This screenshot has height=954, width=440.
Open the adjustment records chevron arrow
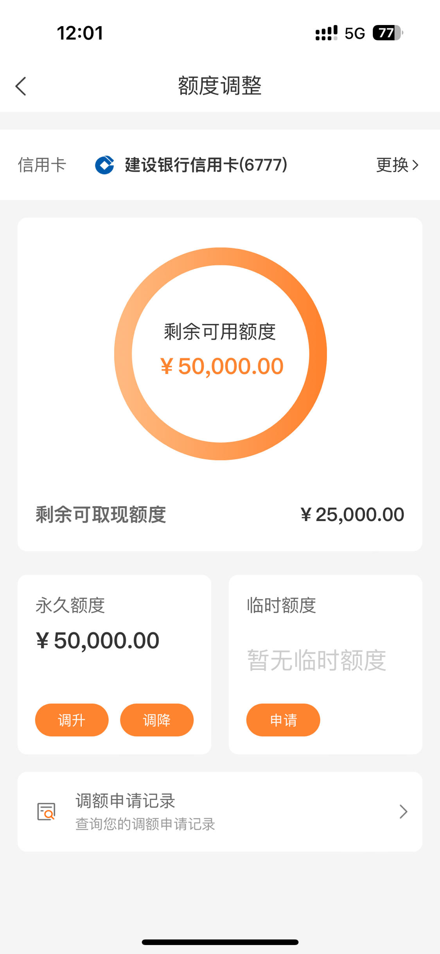click(403, 812)
